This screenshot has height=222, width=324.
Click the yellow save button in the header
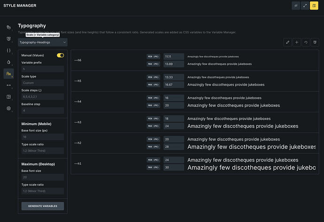point(314,6)
